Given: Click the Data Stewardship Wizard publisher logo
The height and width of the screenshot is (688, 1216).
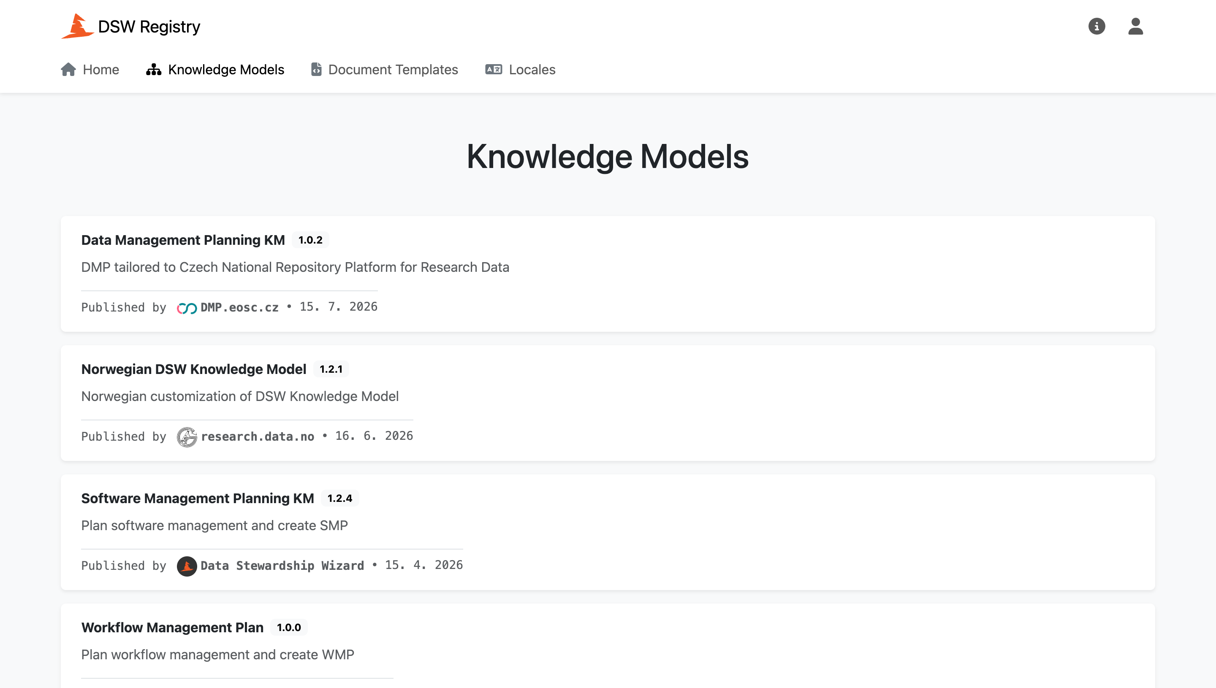Looking at the screenshot, I should (187, 566).
